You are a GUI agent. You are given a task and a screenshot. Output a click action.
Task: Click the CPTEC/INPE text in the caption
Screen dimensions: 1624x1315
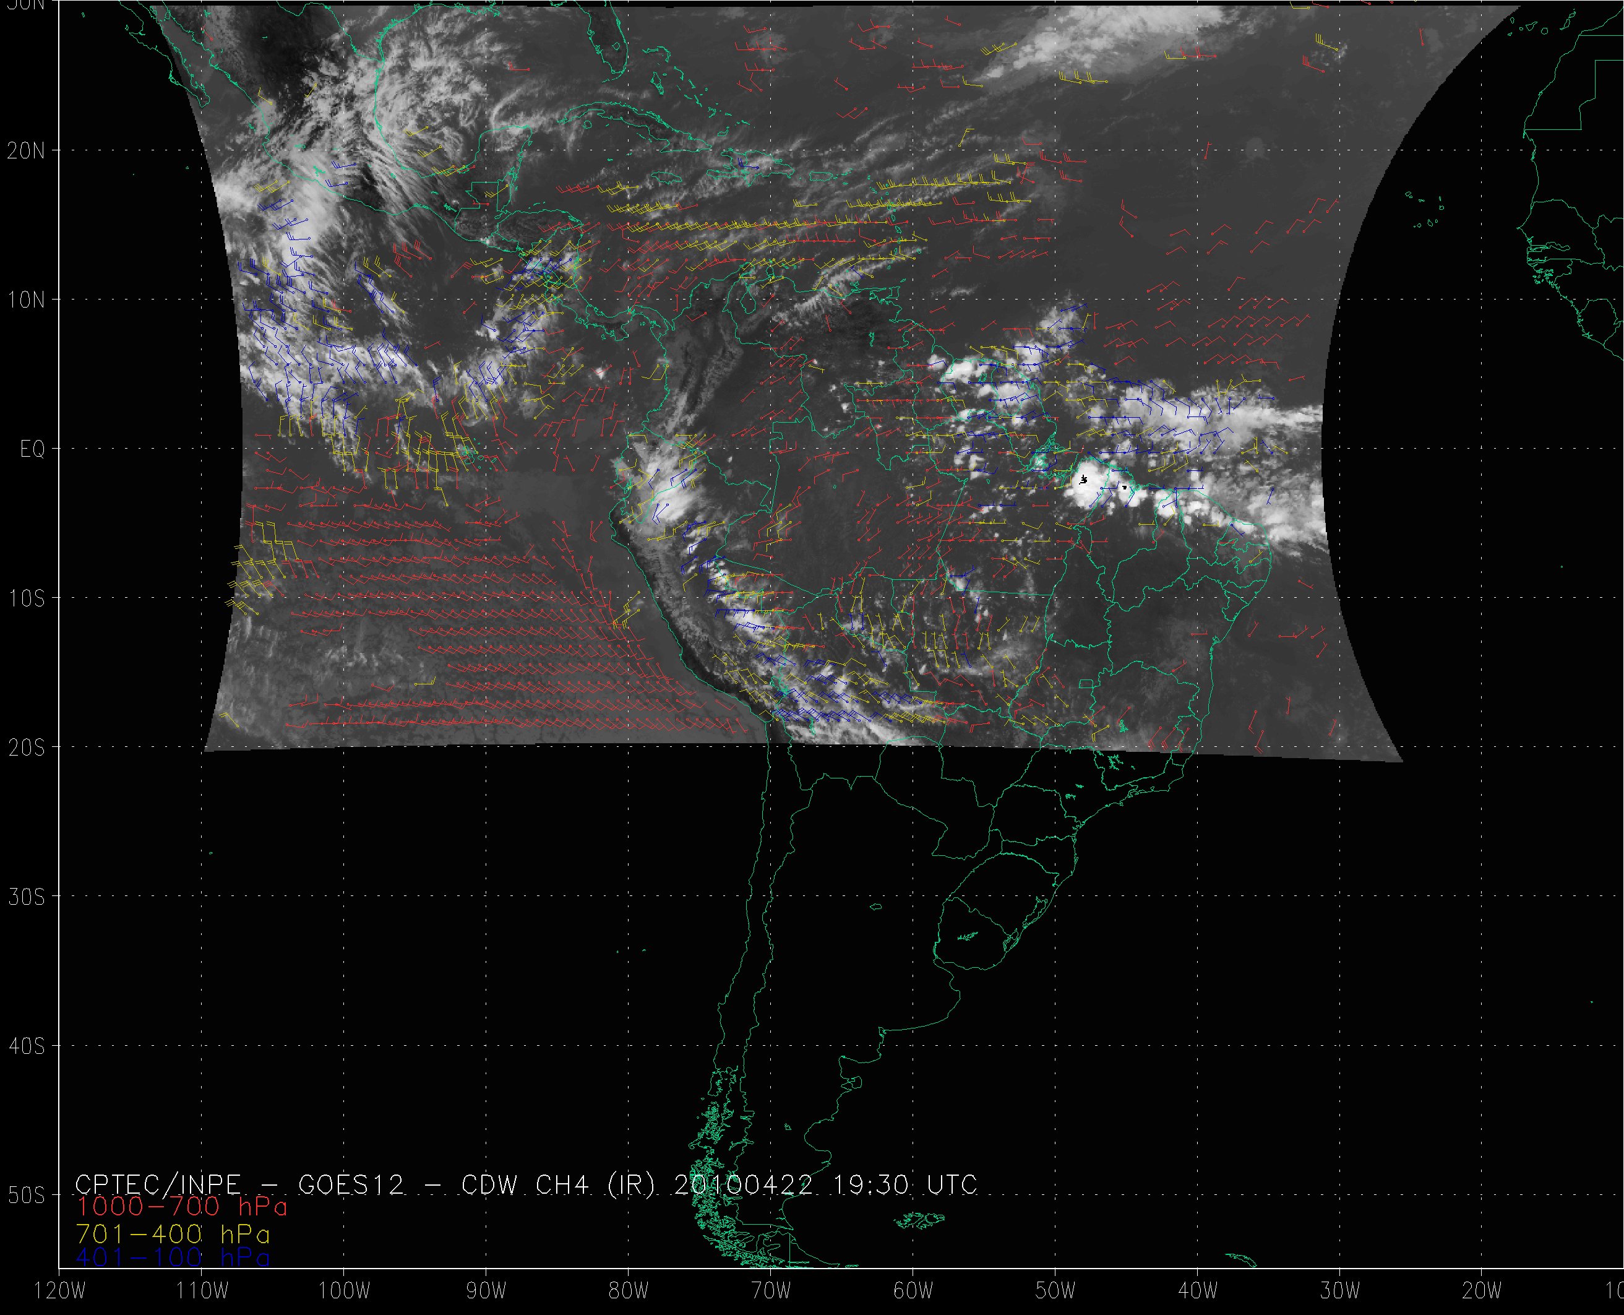[x=158, y=1184]
